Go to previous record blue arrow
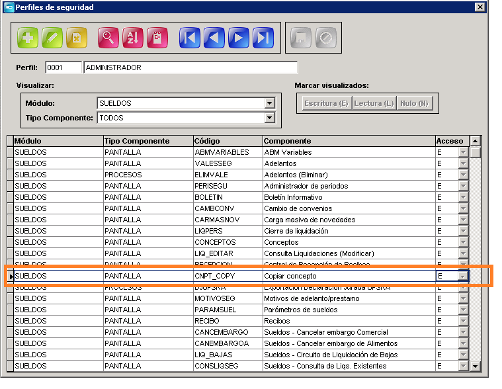This screenshot has width=502, height=389. click(214, 38)
